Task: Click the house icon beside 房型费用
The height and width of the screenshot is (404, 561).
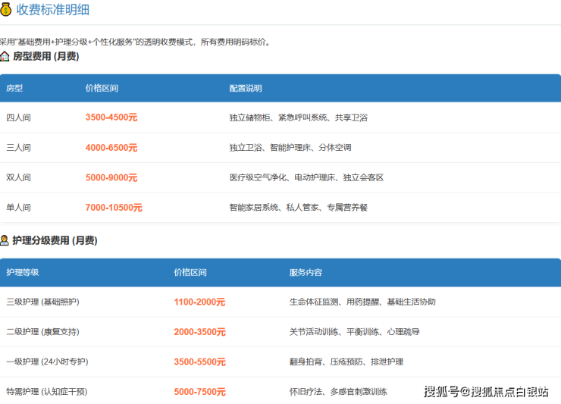Action: [5, 56]
